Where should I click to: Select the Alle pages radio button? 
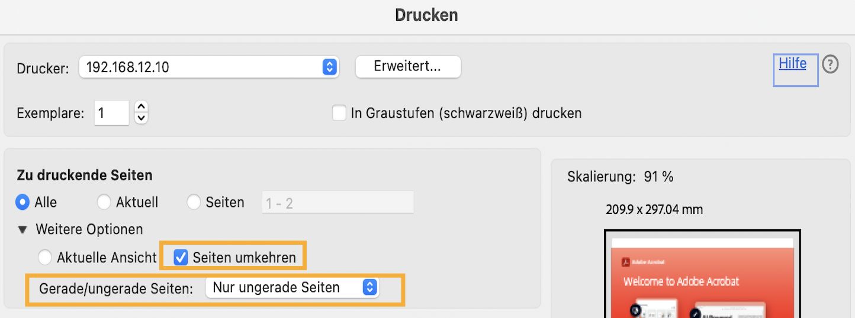[x=22, y=202]
